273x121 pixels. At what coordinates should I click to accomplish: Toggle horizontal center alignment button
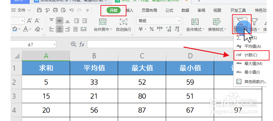[x=60, y=29]
